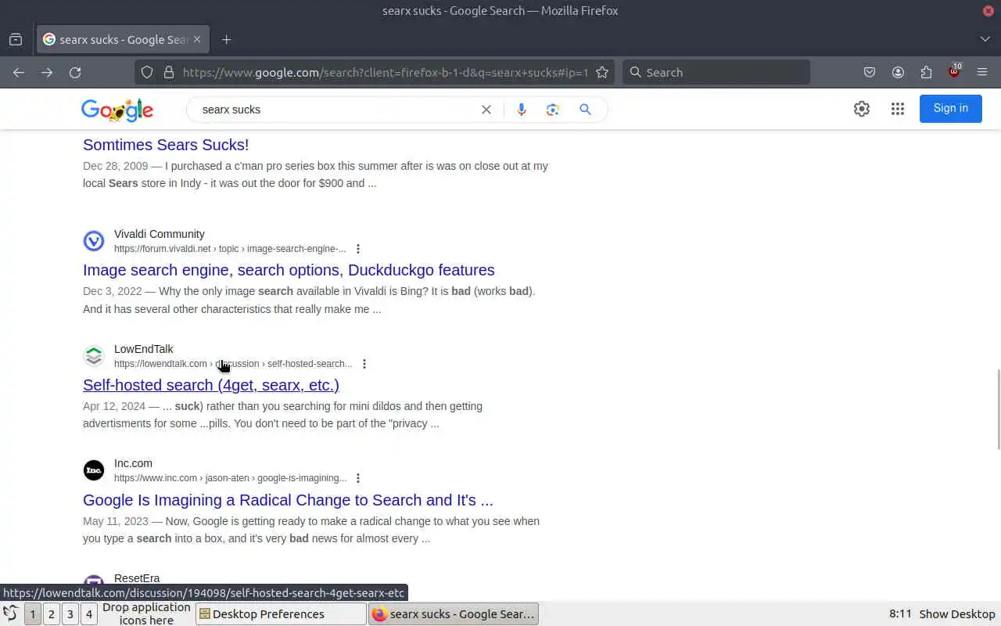
Task: Open the Firefox hamburger menu
Action: (982, 72)
